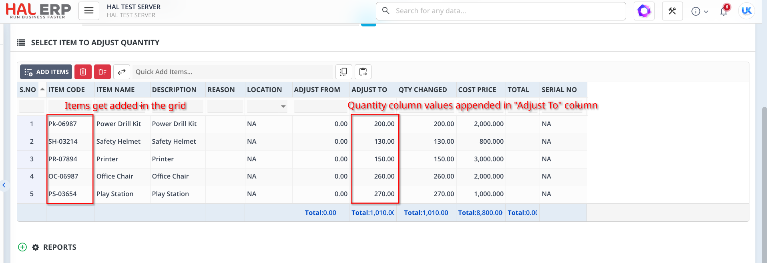Click the copy grid icon button
Image resolution: width=767 pixels, height=263 pixels.
pos(343,72)
